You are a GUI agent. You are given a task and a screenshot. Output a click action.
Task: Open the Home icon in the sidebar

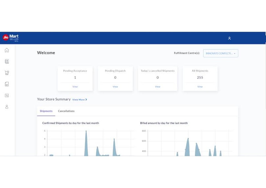pos(7,50)
